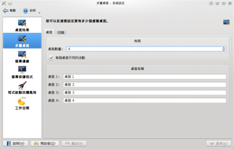Viewport: 234px width, 149px height.
Task: Open the 程式啟動回饋風格 rocket icon
Action: [x=22, y=85]
